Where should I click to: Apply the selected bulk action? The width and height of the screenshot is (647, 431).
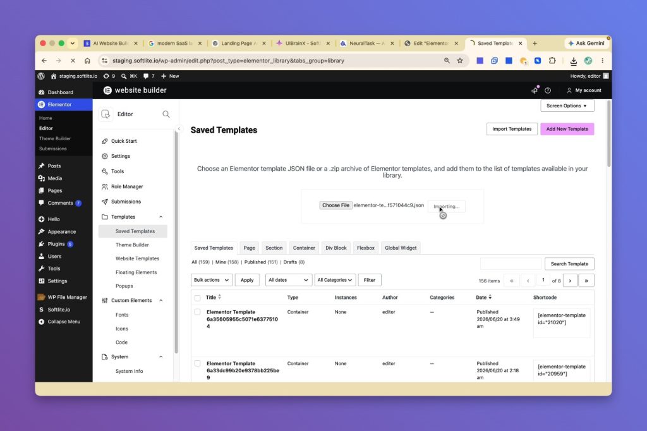pyautogui.click(x=247, y=280)
